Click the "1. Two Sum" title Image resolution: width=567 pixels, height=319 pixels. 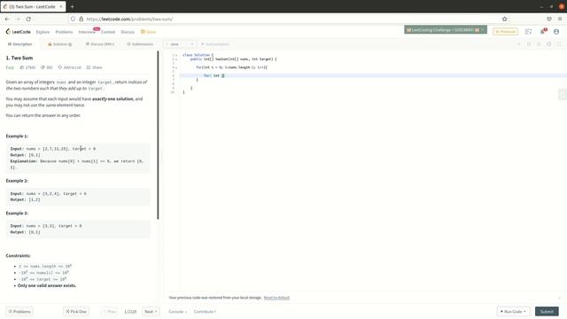(19, 58)
